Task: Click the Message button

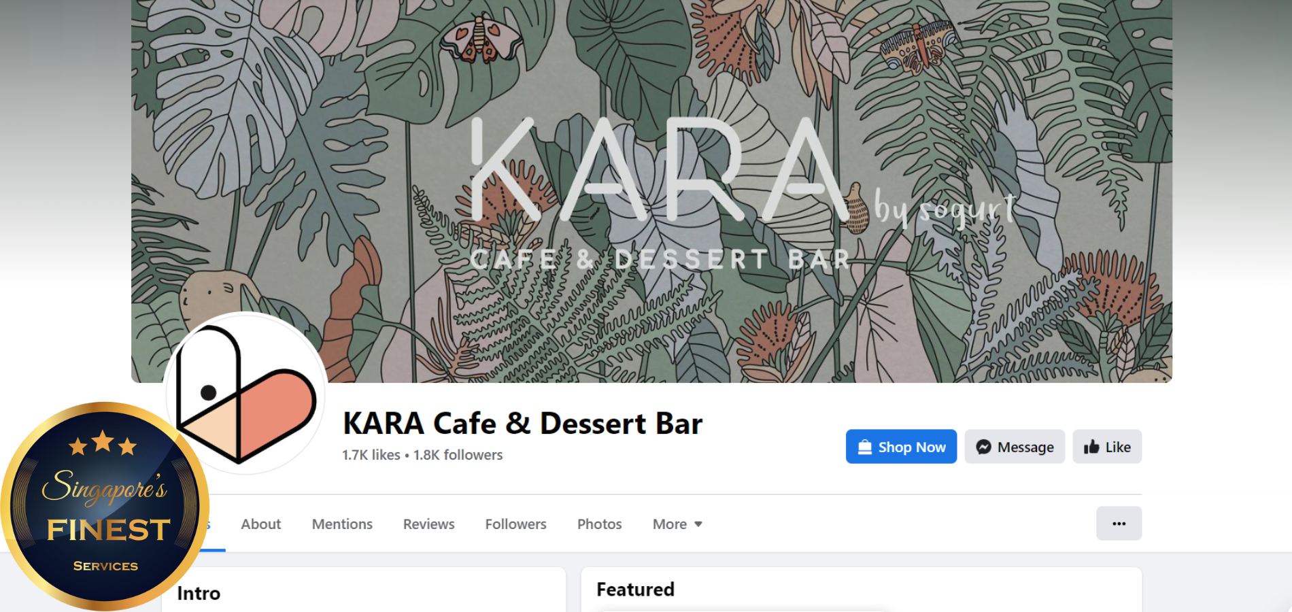Action: (x=1015, y=447)
